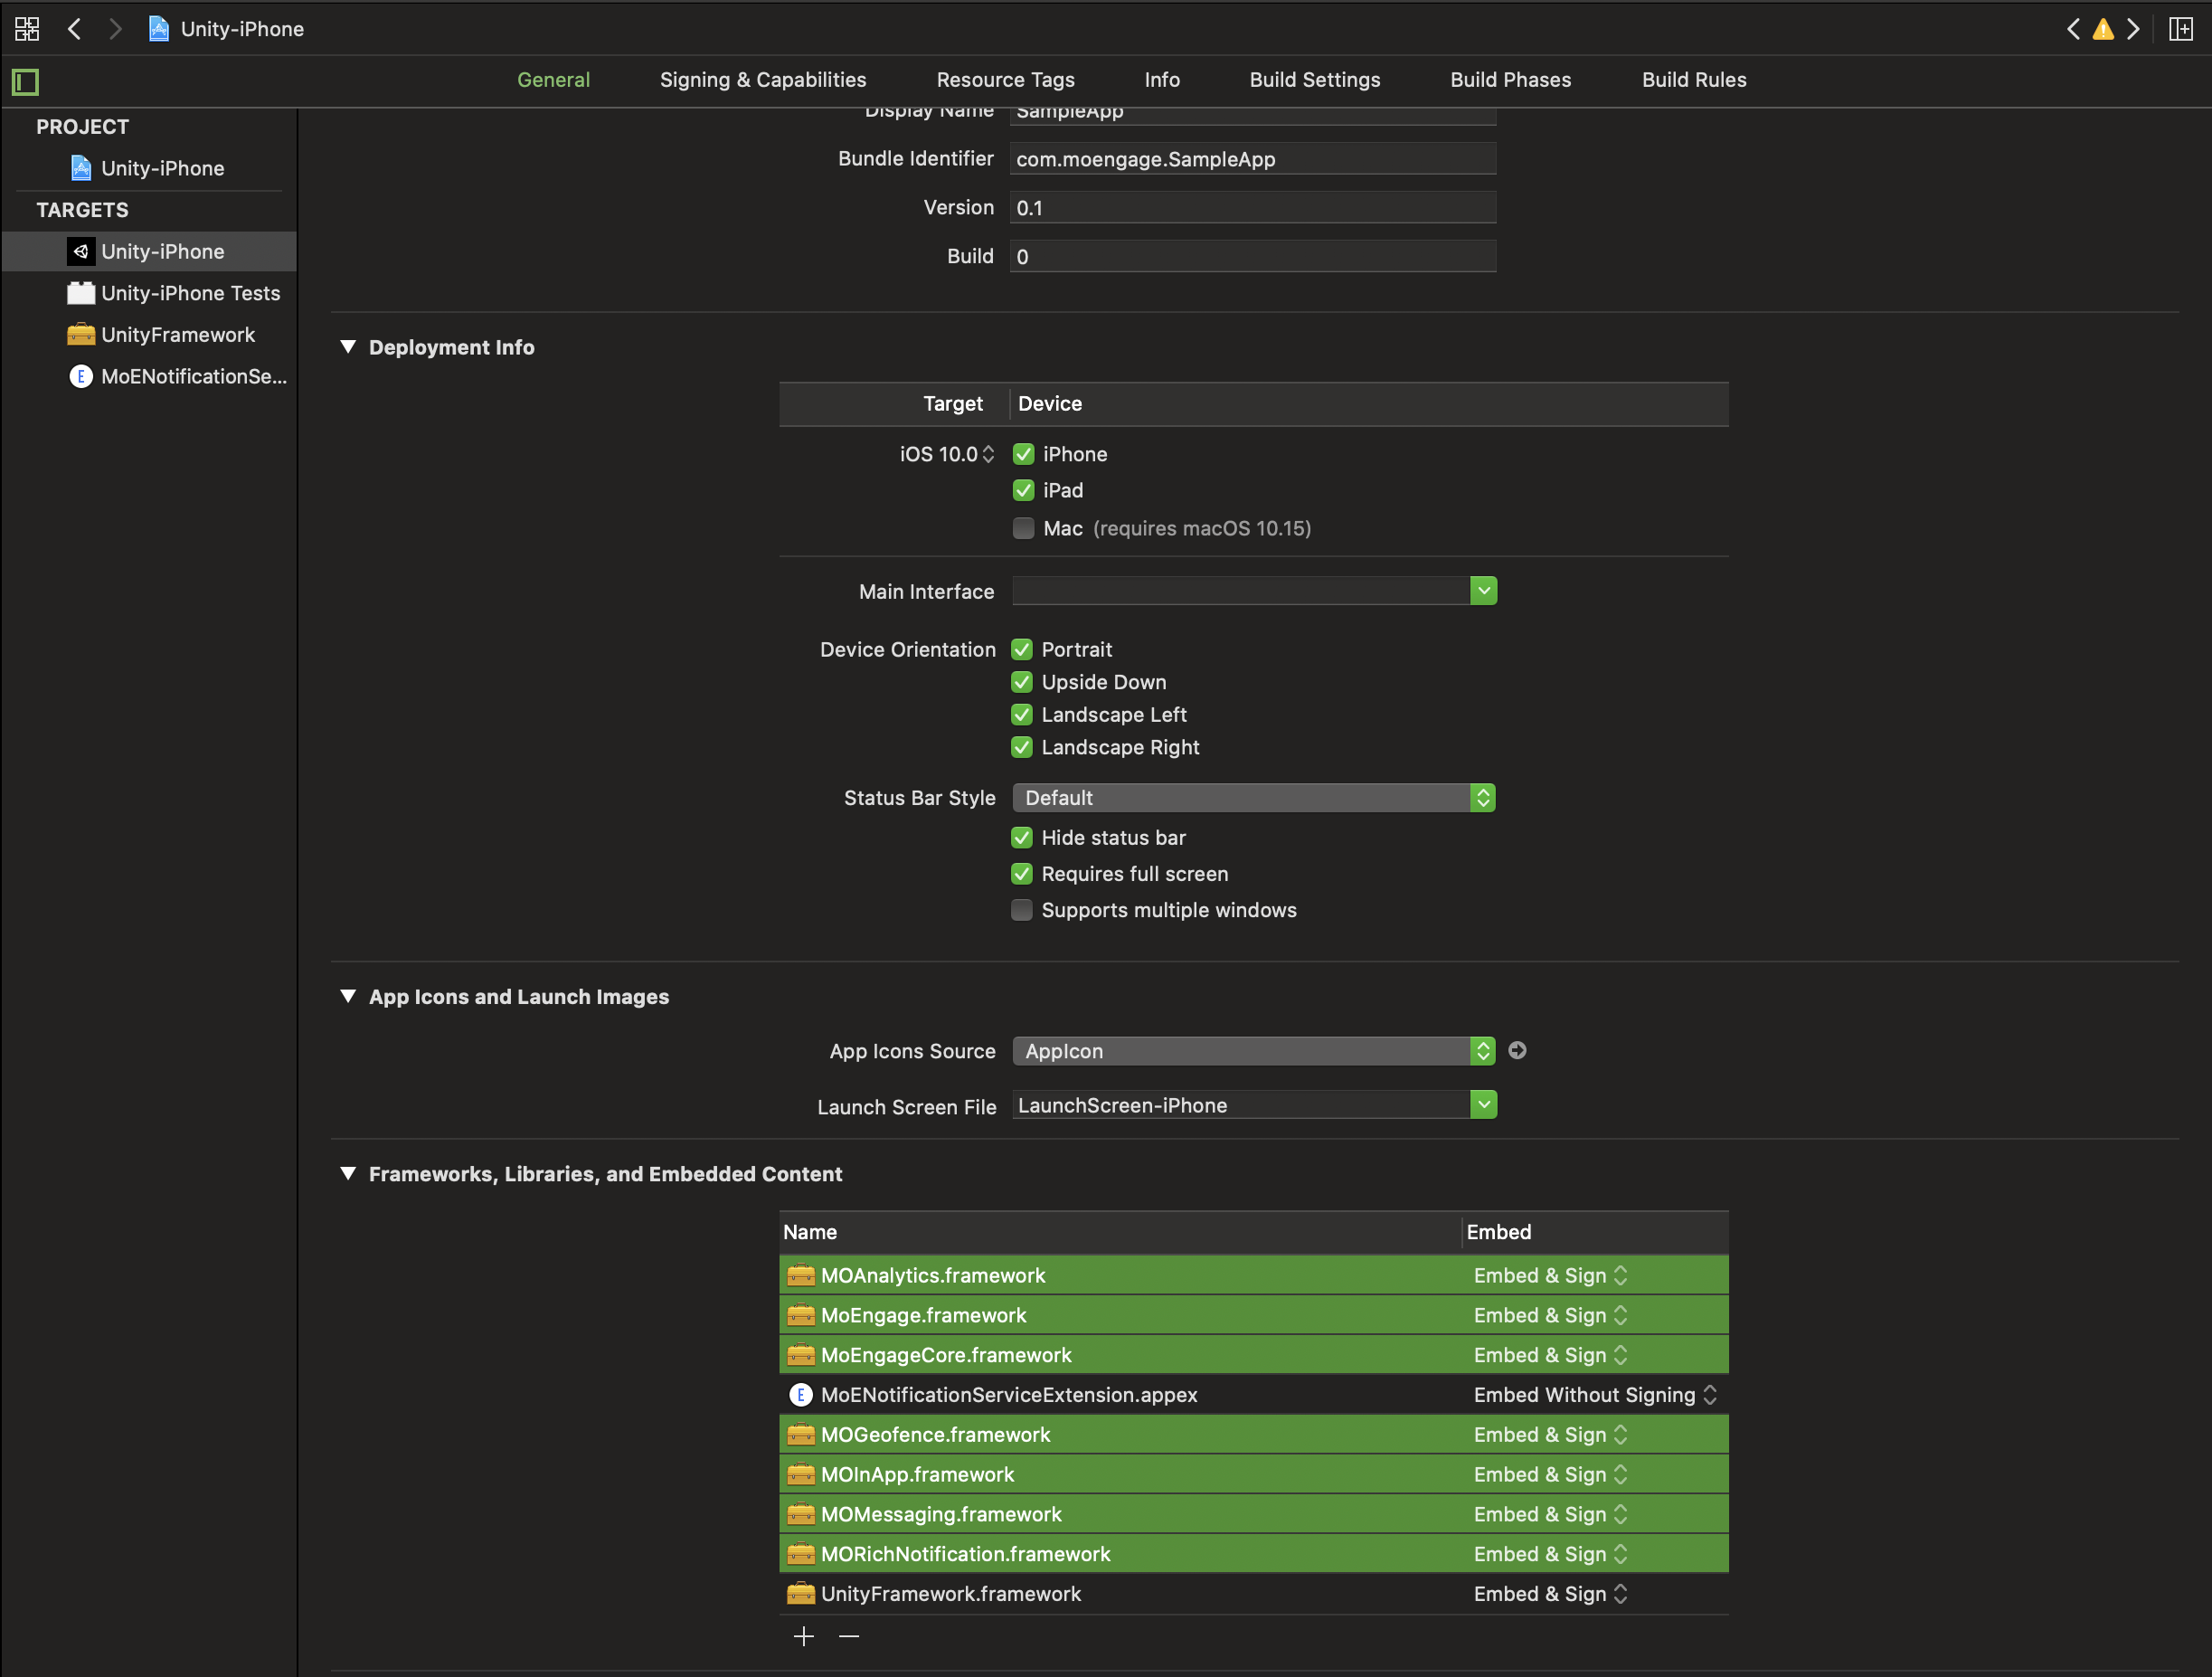The image size is (2212, 1677).
Task: Open the Status Bar Style dropdown
Action: click(1254, 798)
